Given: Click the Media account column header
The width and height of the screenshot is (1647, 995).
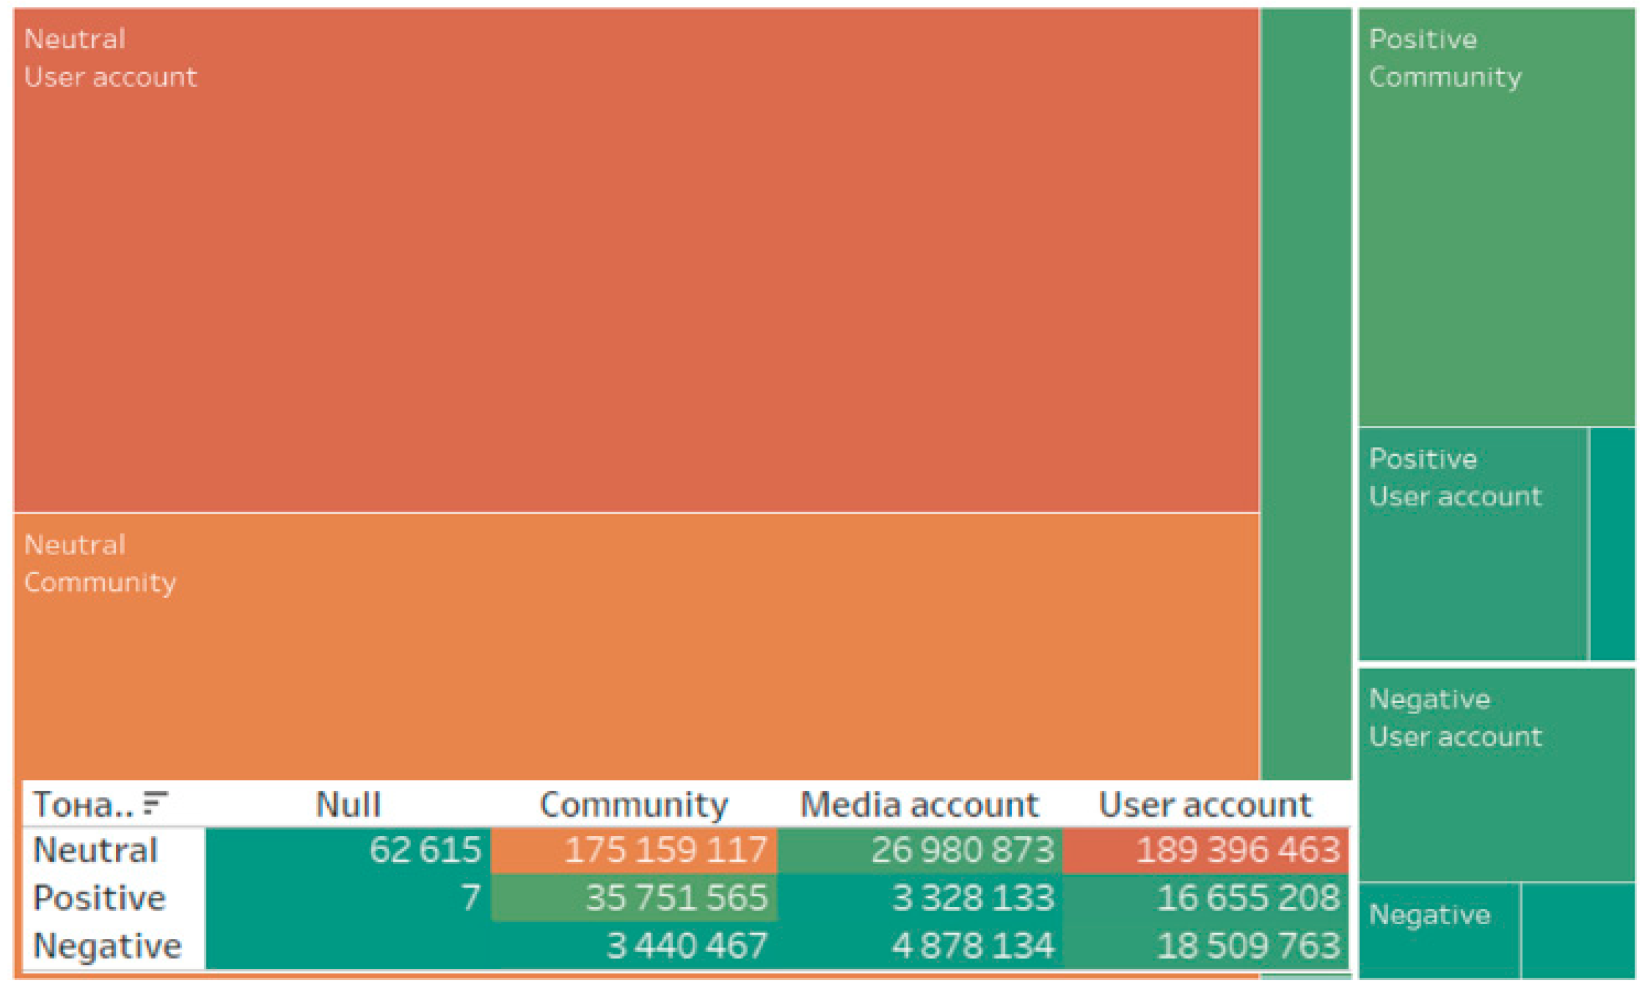Looking at the screenshot, I should tap(920, 804).
